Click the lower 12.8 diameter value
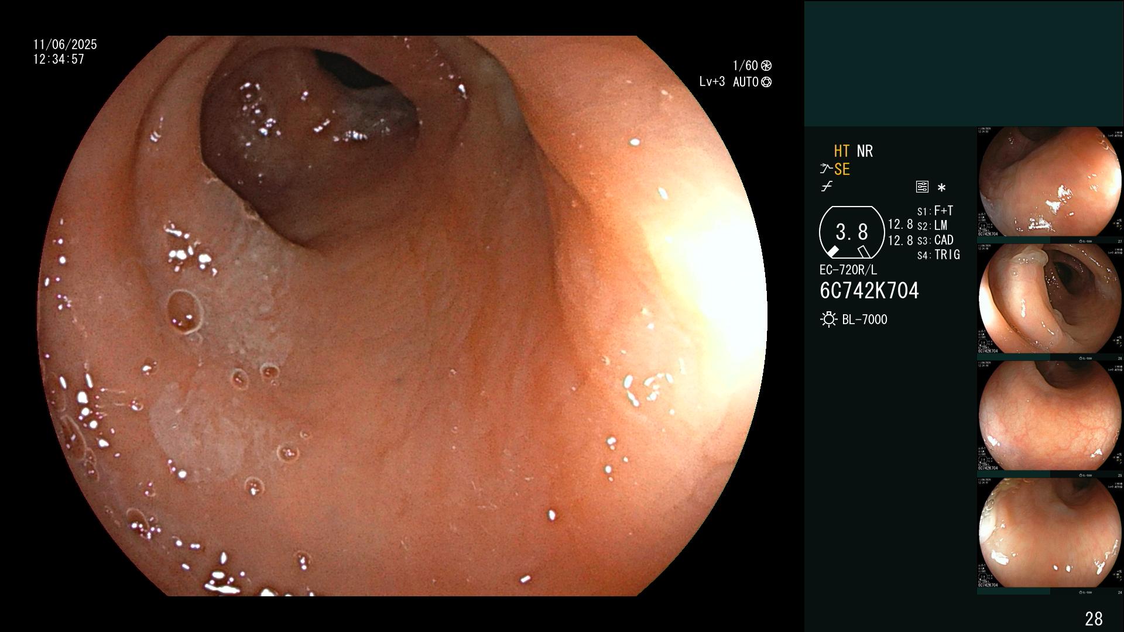This screenshot has height=632, width=1124. tap(900, 240)
